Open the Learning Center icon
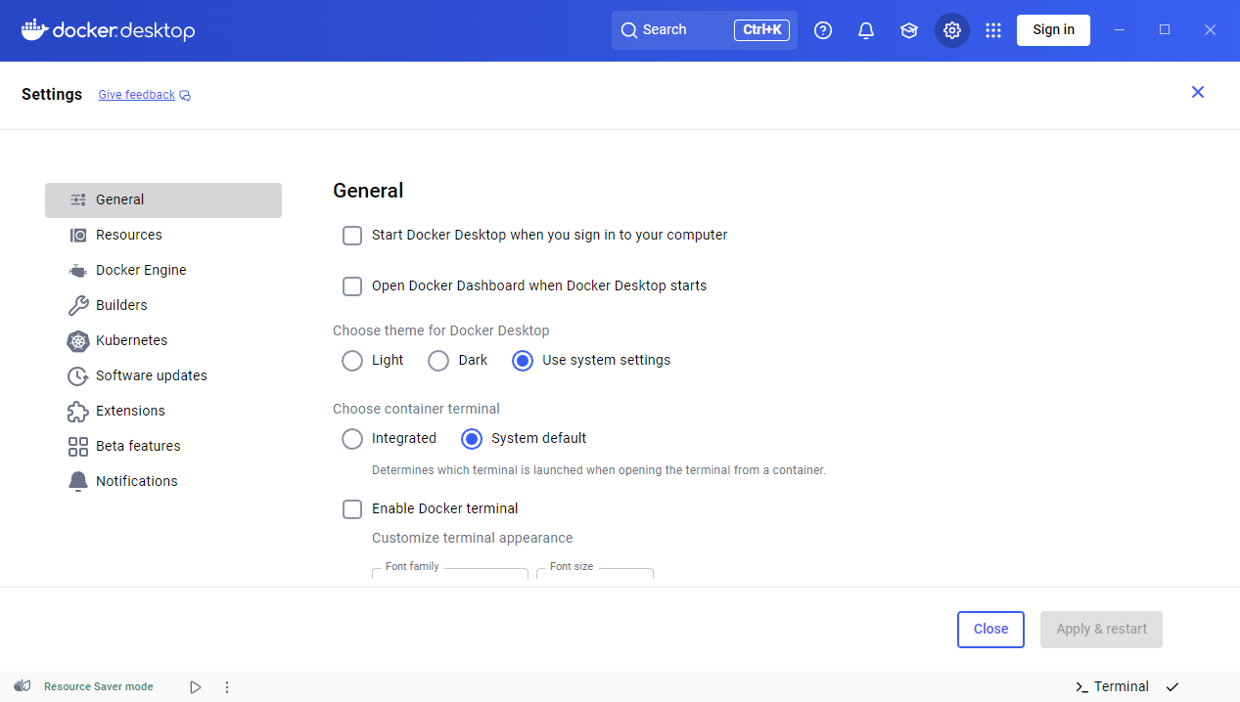Screen dimensions: 1240x702 [x=909, y=30]
